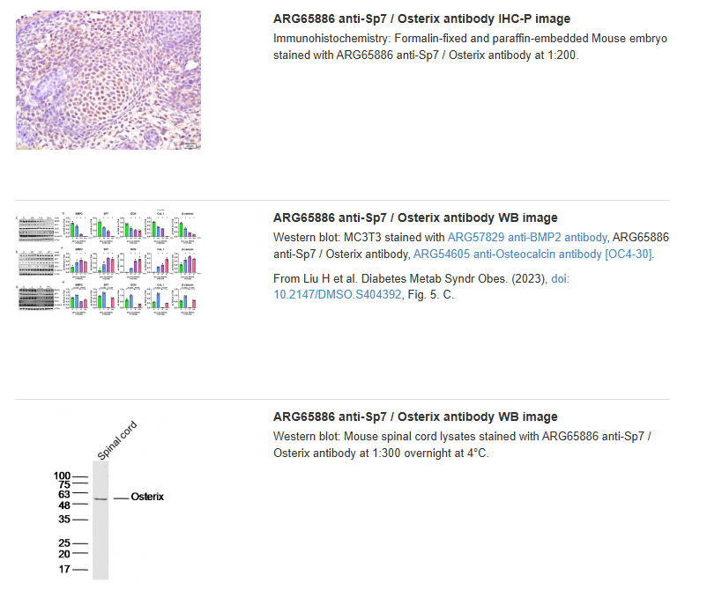Click the Osterix band label on blot
Viewport: 707px width, 590px height.
(x=147, y=498)
